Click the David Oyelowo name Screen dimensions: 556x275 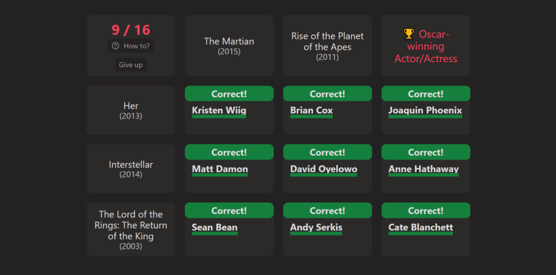(x=324, y=169)
